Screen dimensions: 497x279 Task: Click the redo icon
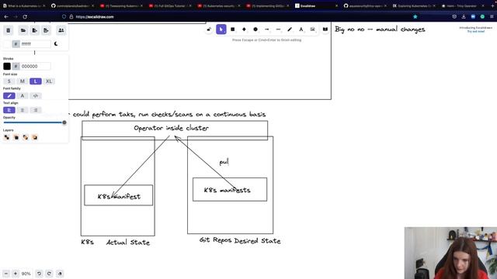(x=49, y=274)
